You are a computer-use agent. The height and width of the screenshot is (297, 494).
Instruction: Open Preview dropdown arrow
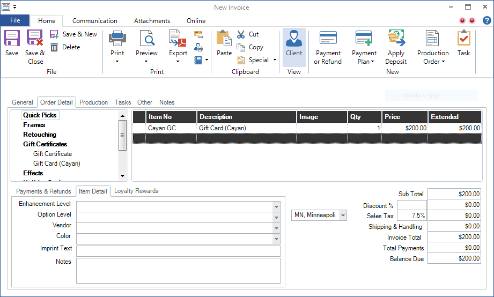point(146,62)
